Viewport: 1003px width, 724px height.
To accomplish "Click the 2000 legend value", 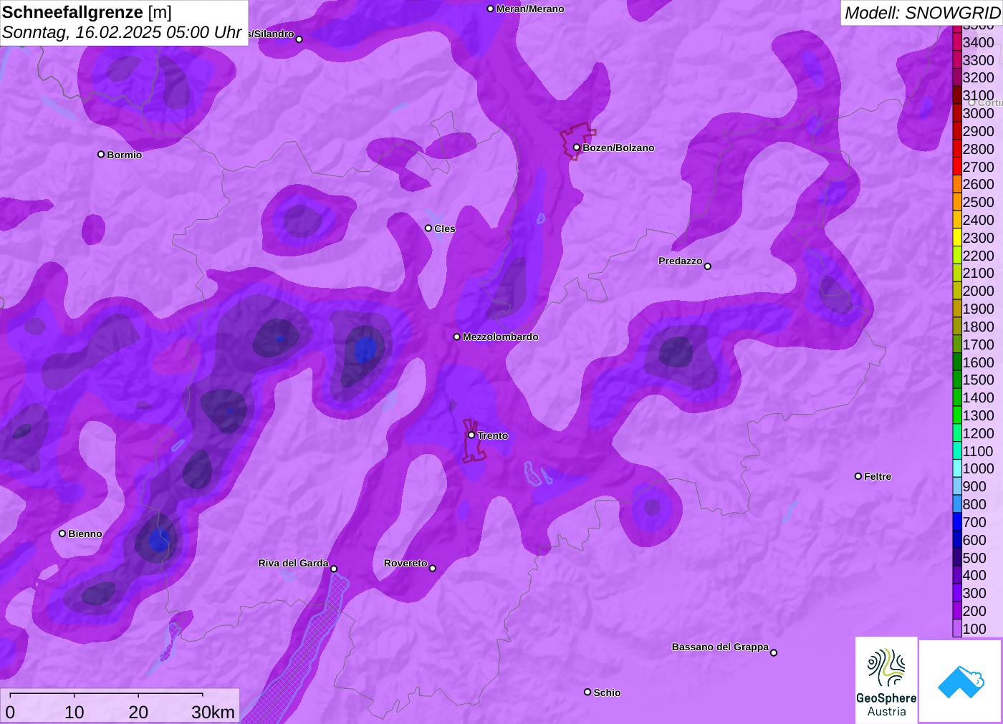I will point(978,291).
